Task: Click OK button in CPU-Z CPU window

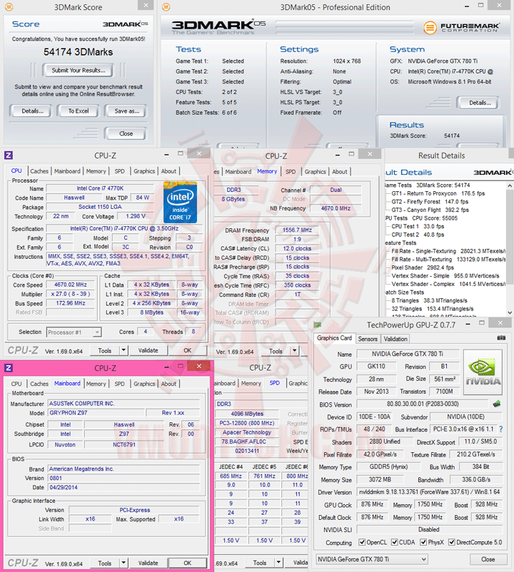Action: (x=187, y=350)
